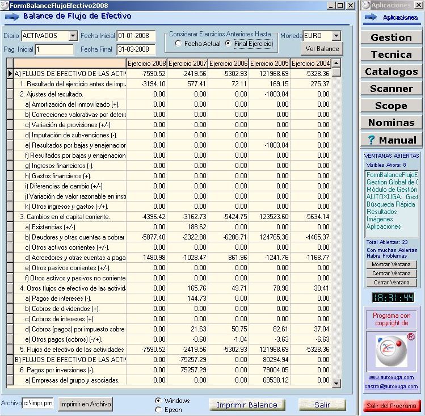Click the digital clock display 18:31:44

point(393,297)
